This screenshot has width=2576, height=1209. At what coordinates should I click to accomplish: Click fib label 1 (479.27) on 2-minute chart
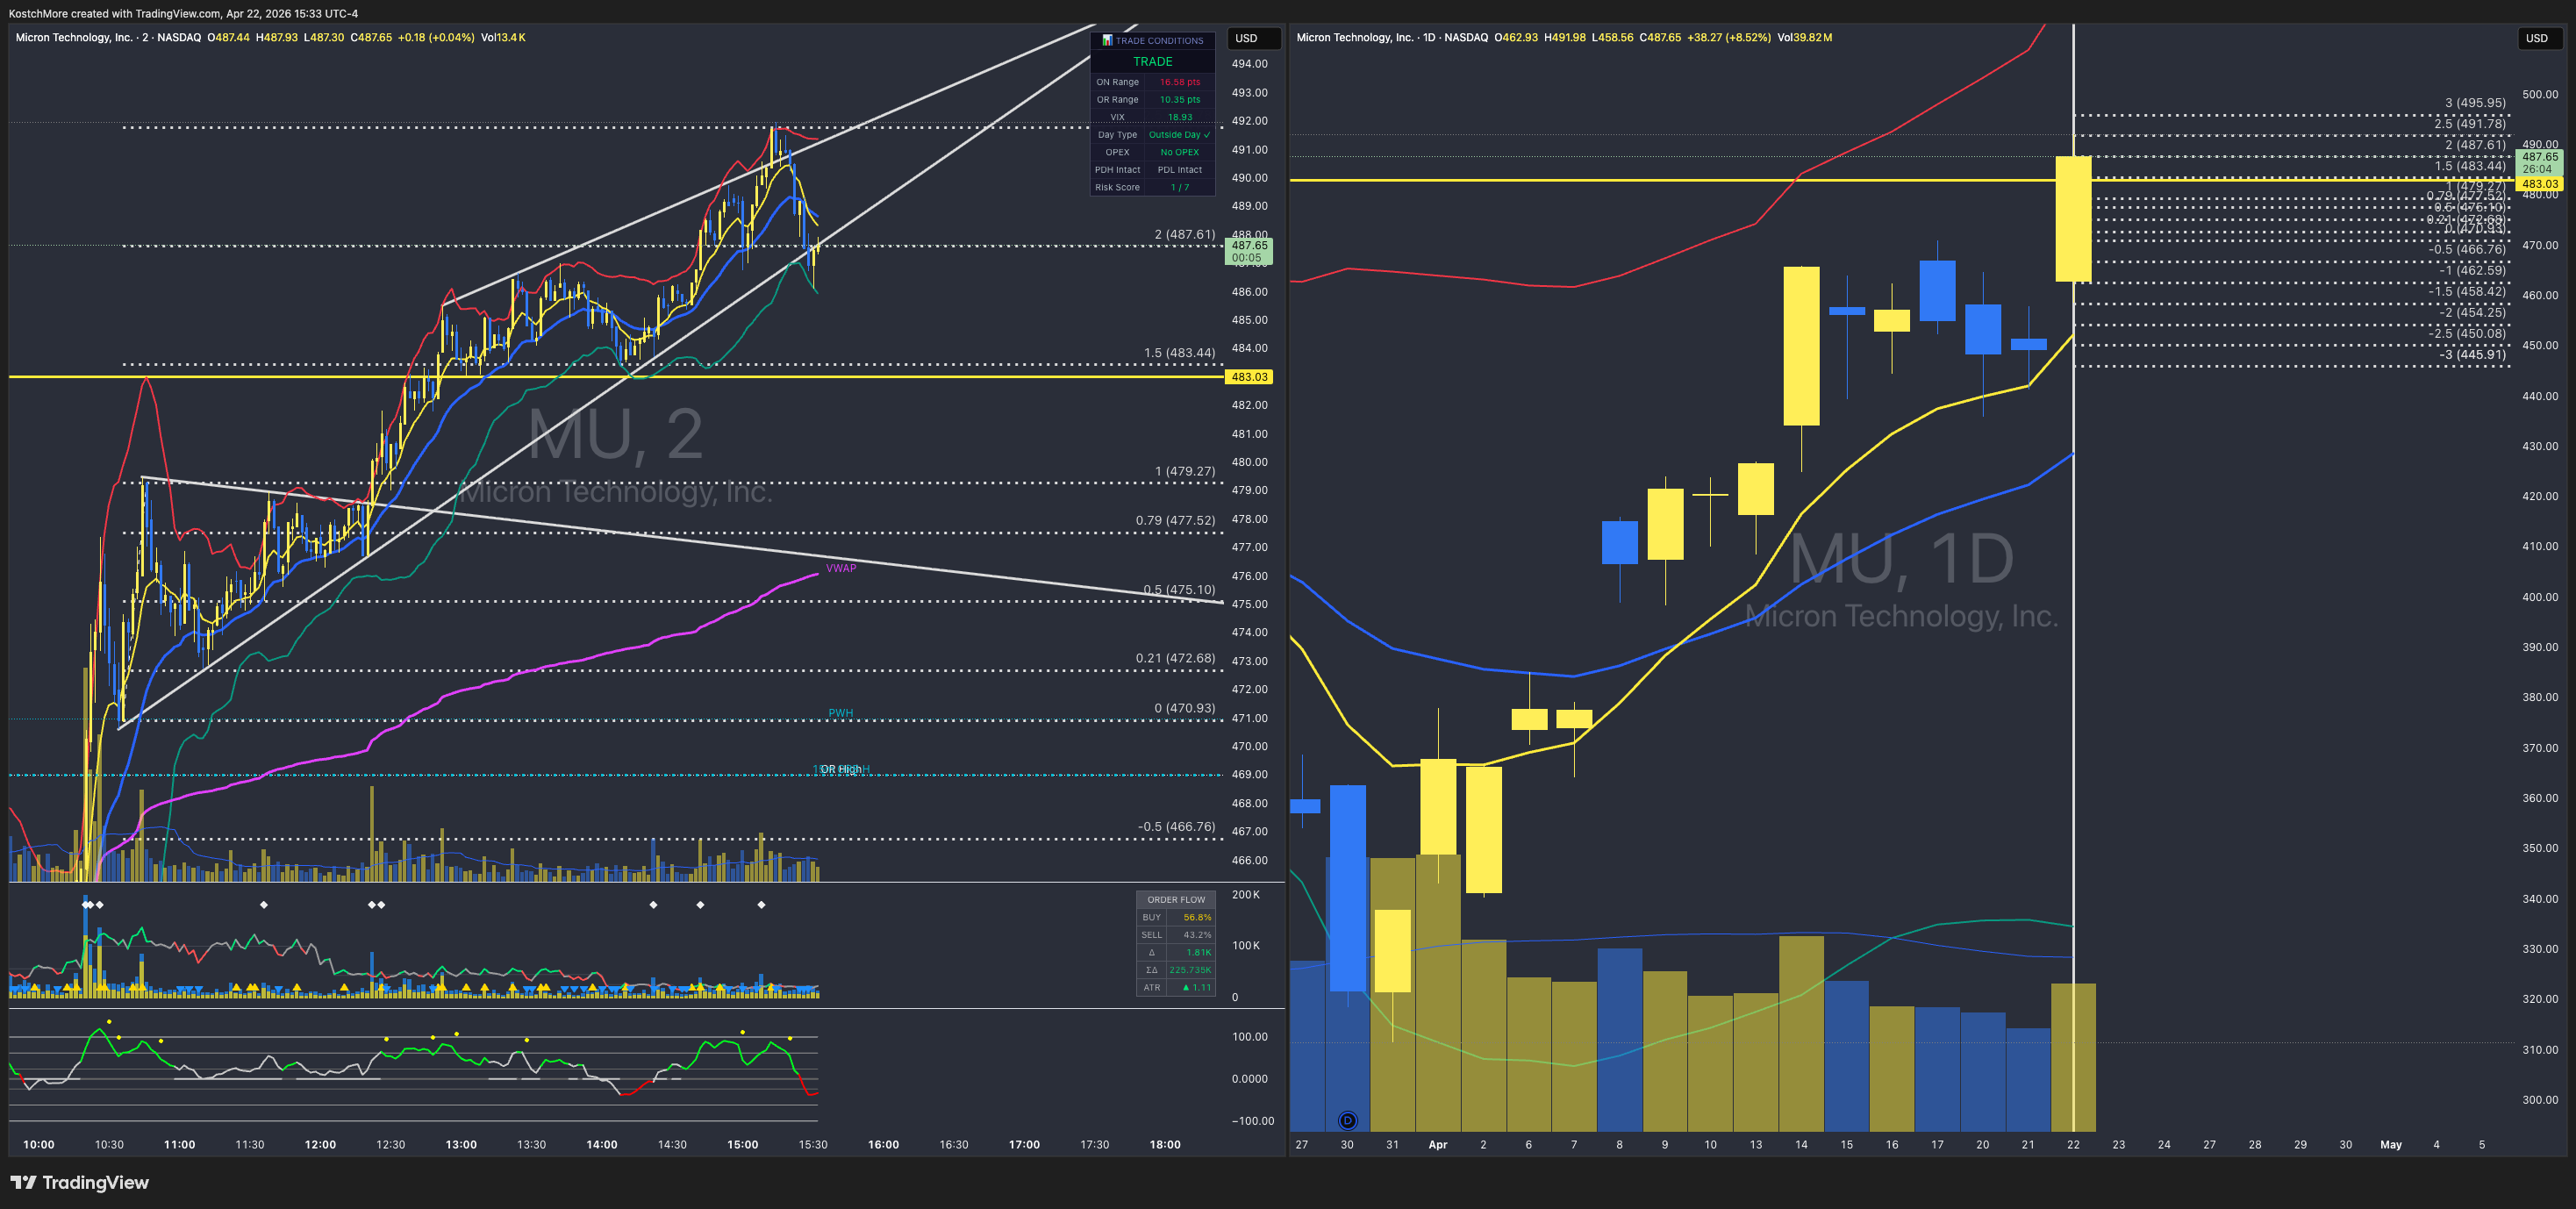coord(1185,471)
